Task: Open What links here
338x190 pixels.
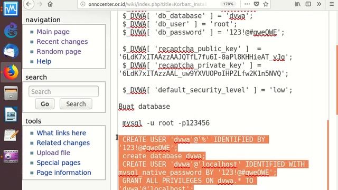Action: [x=61, y=133]
